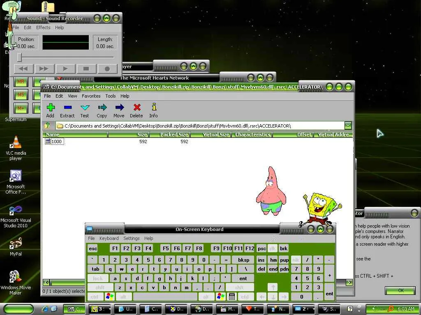The image size is (421, 315).
Task: Click the Test archive icon
Action: coord(85,110)
